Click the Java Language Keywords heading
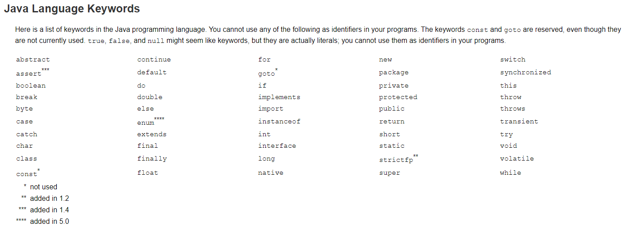 [72, 8]
